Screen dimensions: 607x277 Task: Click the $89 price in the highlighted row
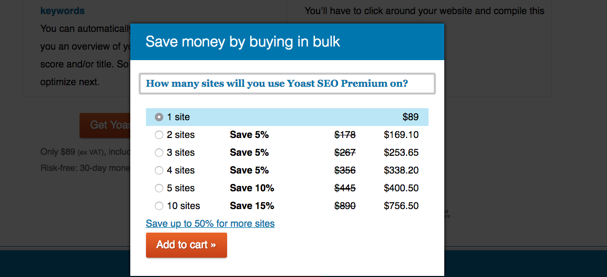[x=410, y=117]
